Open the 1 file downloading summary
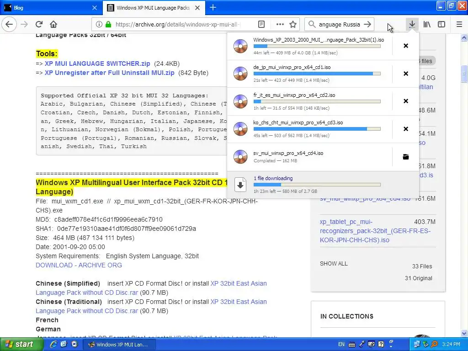The height and width of the screenshot is (351, 468). point(323,185)
